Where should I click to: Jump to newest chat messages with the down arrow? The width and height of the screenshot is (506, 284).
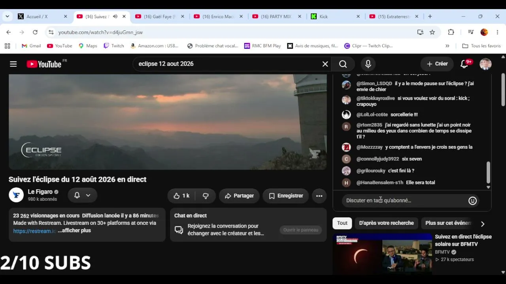click(488, 187)
